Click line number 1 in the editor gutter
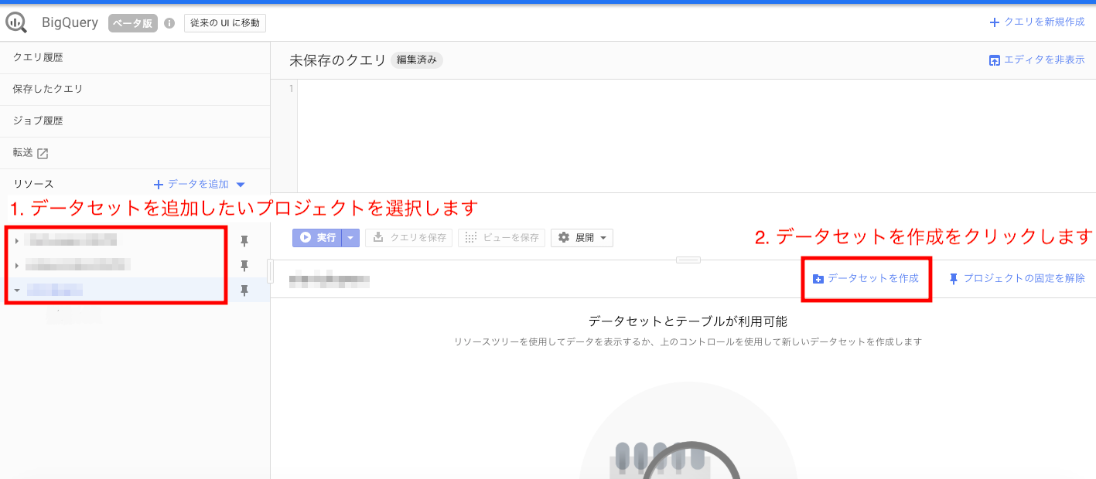The height and width of the screenshot is (479, 1096). (292, 89)
